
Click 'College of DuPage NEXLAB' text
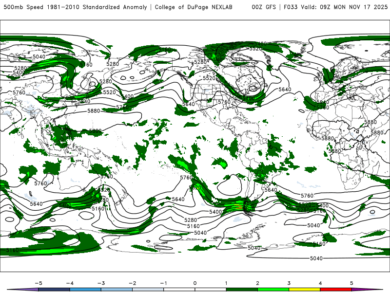(194, 7)
